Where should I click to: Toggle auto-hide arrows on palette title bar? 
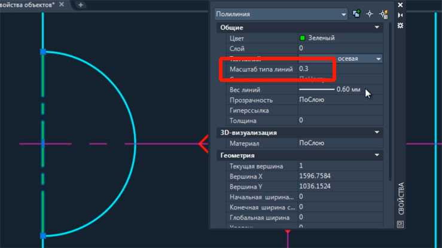coord(400,15)
